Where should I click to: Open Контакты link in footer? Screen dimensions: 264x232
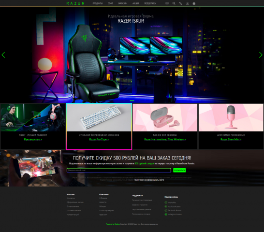71,198
